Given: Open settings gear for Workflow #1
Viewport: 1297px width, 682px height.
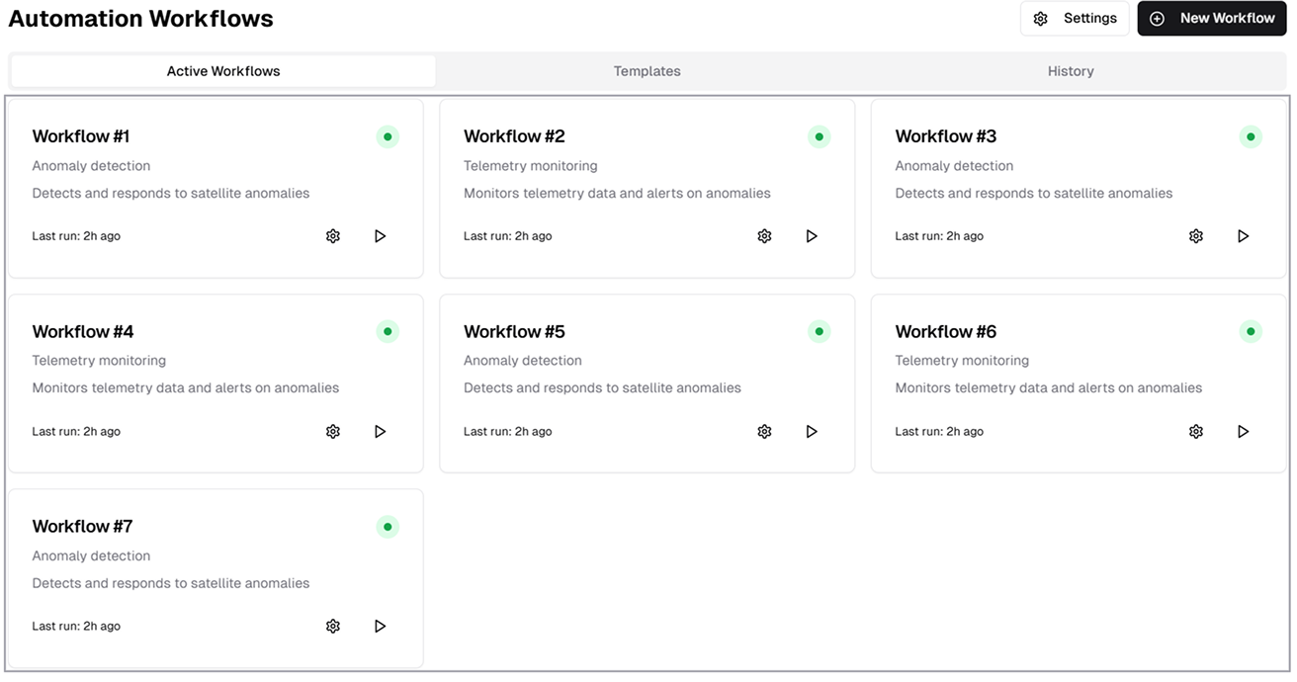Looking at the screenshot, I should (333, 236).
